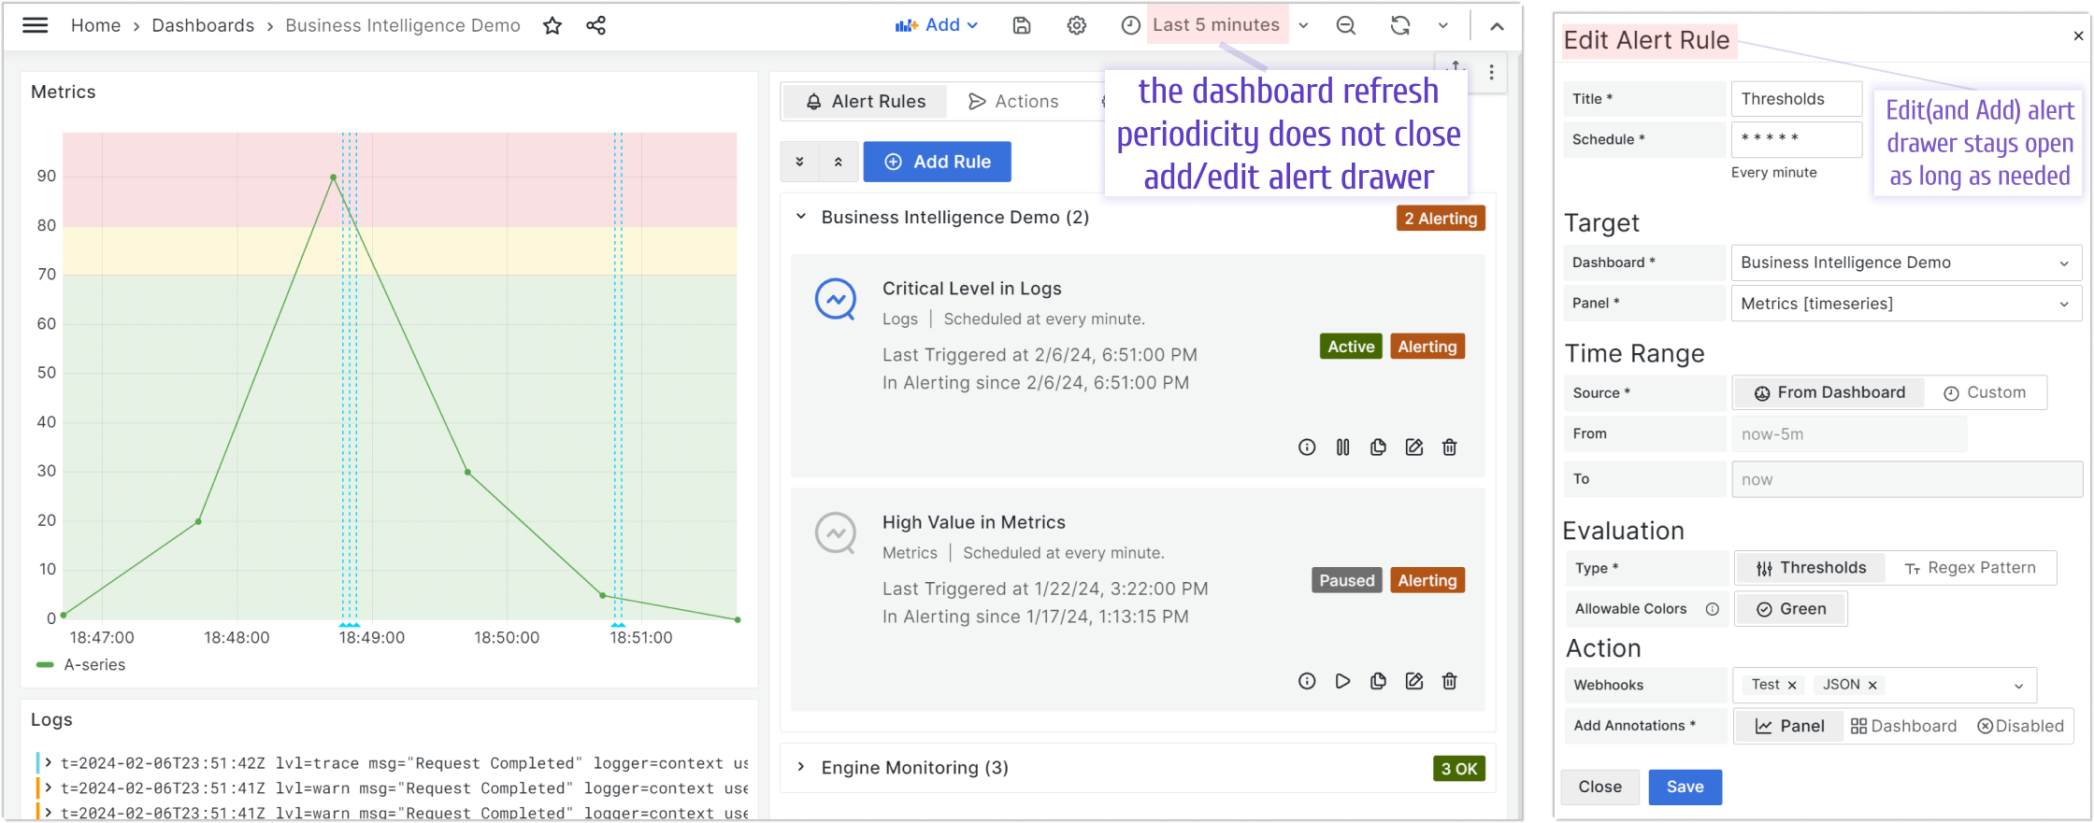Screen dimensions: 2094x823
Task: Edit the Critical Level in Logs rule
Action: 1414,447
